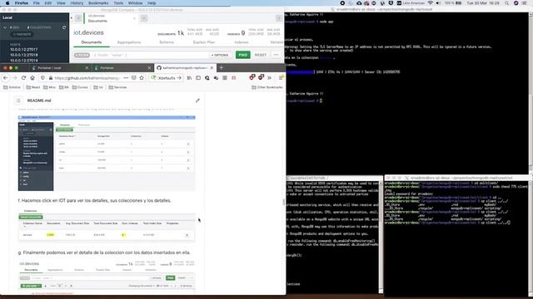Click the Wi-Fi status icon

click(431, 3)
